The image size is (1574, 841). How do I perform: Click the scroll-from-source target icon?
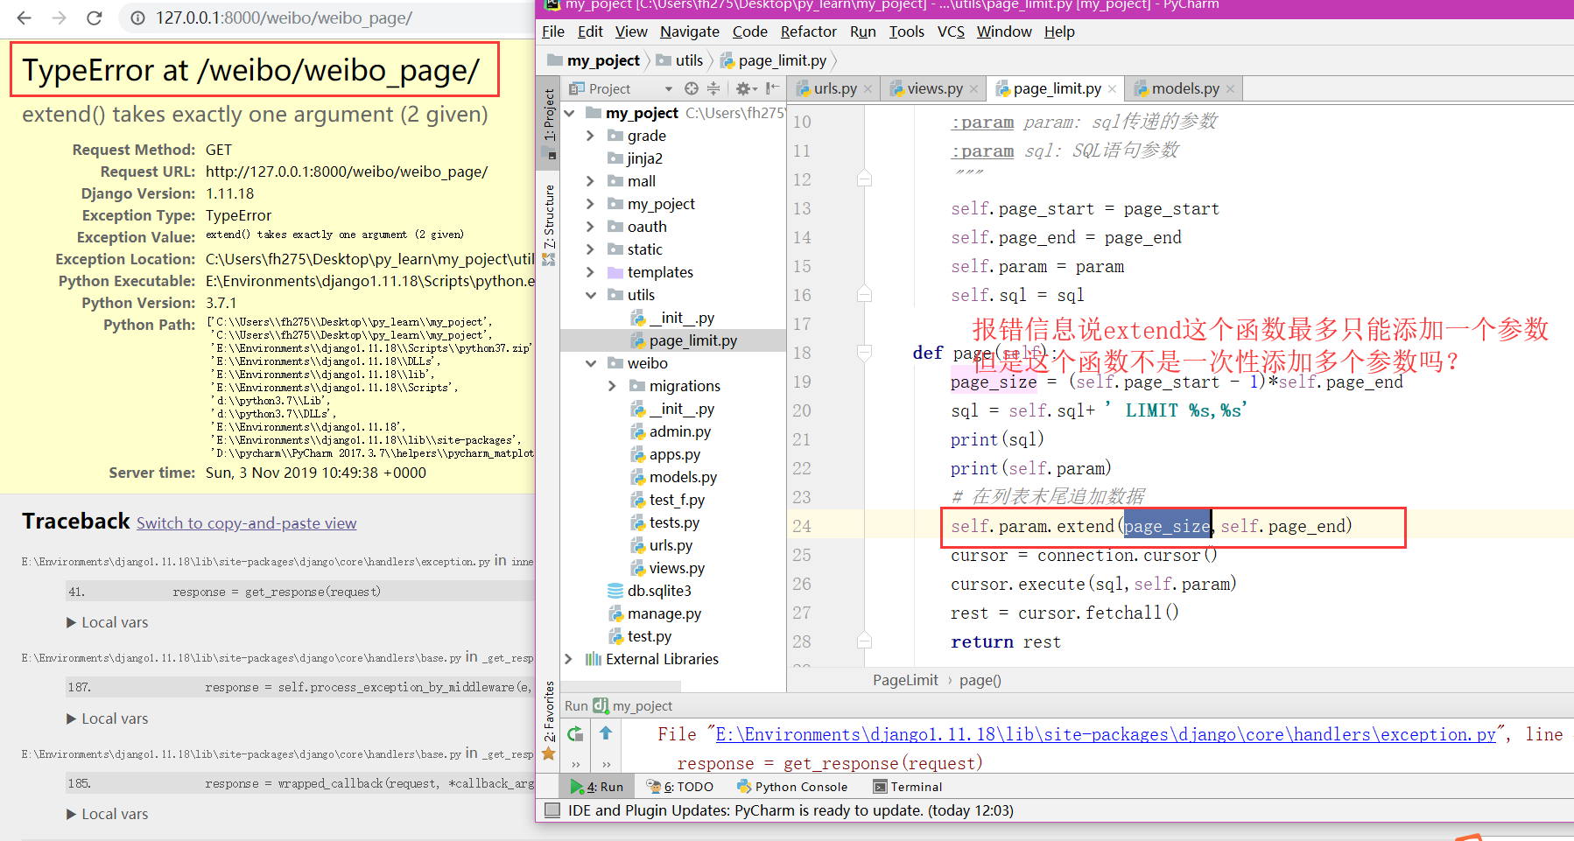click(692, 88)
